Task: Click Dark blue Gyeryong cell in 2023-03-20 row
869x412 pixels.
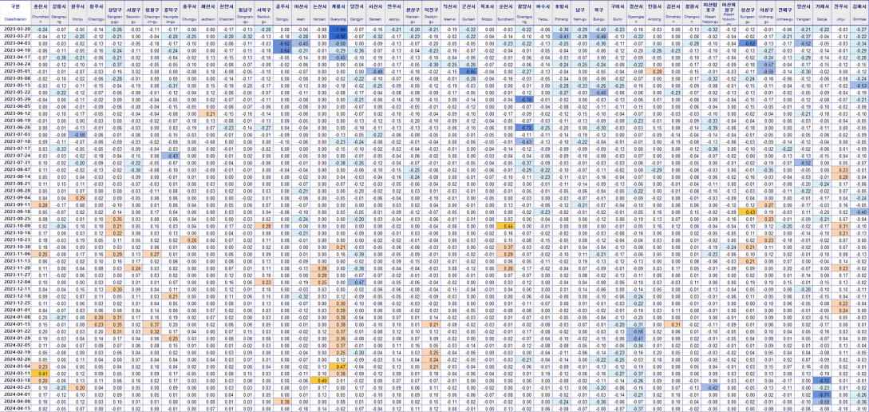Action: point(338,29)
